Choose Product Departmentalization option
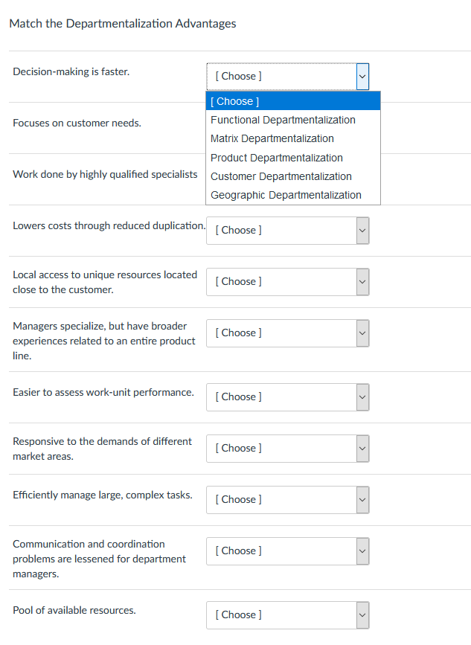The width and height of the screenshot is (471, 645). tap(276, 158)
